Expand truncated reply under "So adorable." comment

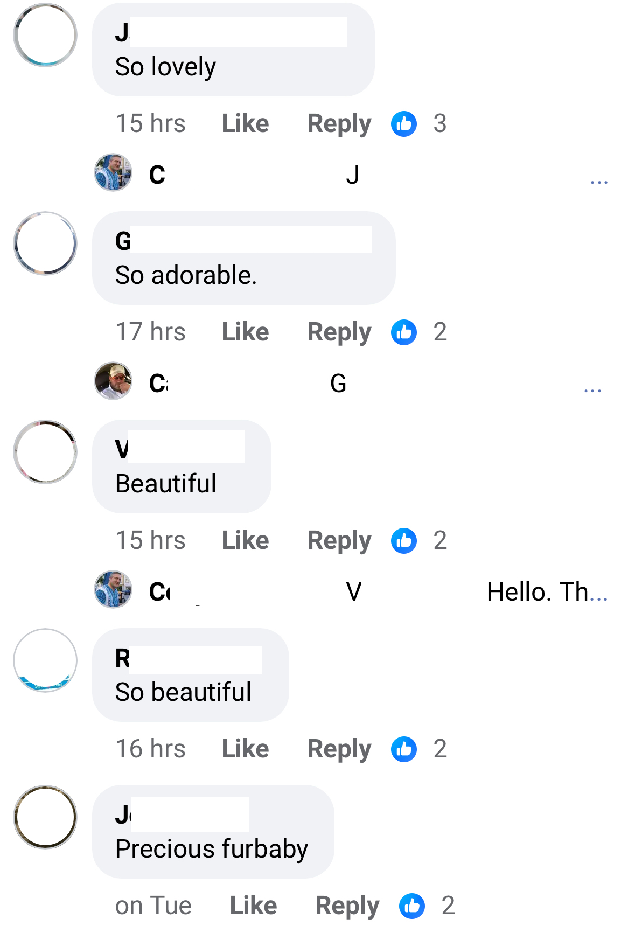tap(592, 390)
